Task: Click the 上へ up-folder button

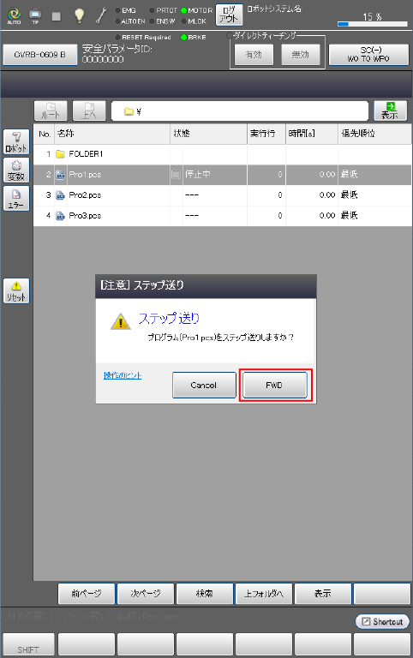Action: [x=89, y=111]
